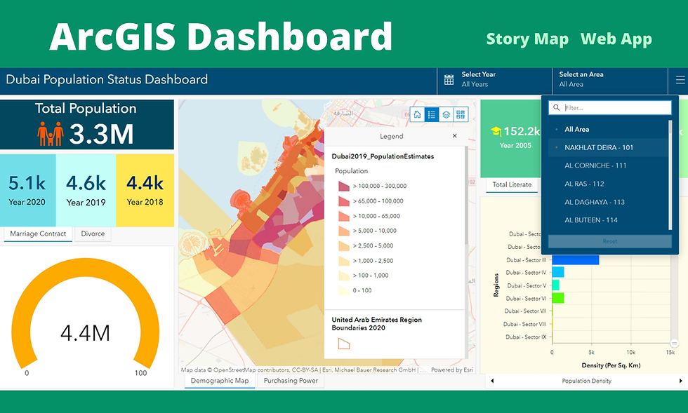Select NAKHLAT DEIRA - 101 option

coord(608,147)
